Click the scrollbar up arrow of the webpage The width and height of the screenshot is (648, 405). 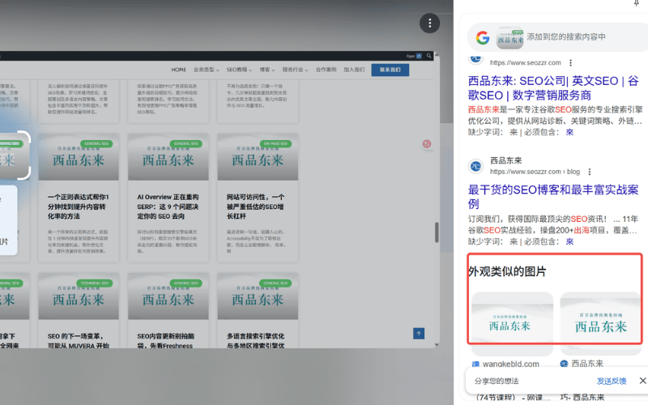point(437,55)
